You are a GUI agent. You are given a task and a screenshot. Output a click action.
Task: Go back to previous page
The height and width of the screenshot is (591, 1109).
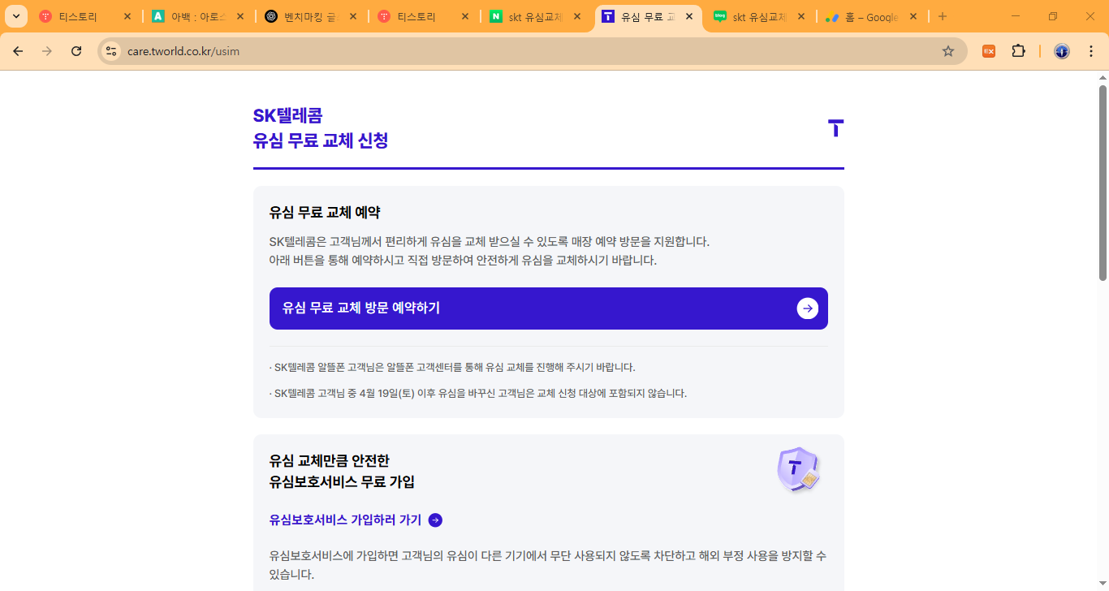[x=18, y=51]
